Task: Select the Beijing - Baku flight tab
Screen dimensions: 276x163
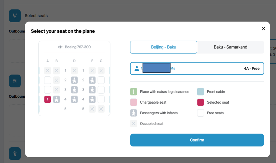Action: [163, 47]
